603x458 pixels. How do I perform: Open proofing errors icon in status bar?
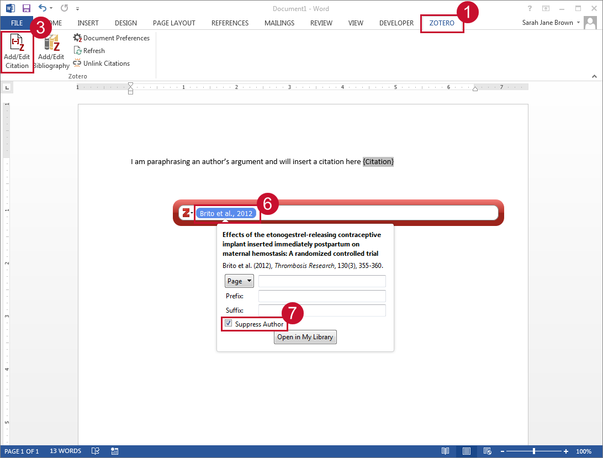tap(96, 451)
